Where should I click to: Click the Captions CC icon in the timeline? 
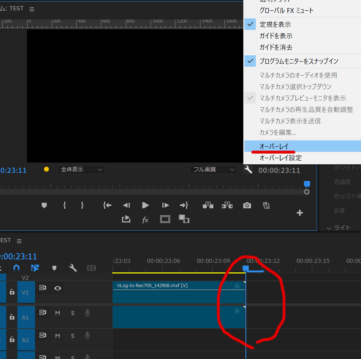pos(92,268)
